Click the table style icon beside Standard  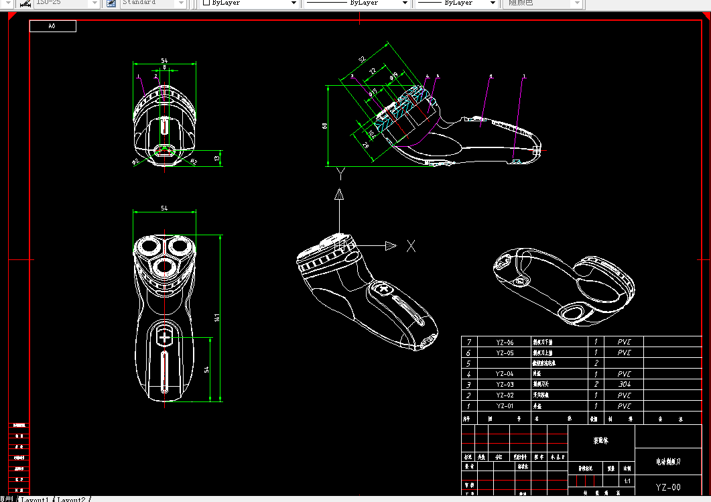click(x=111, y=3)
